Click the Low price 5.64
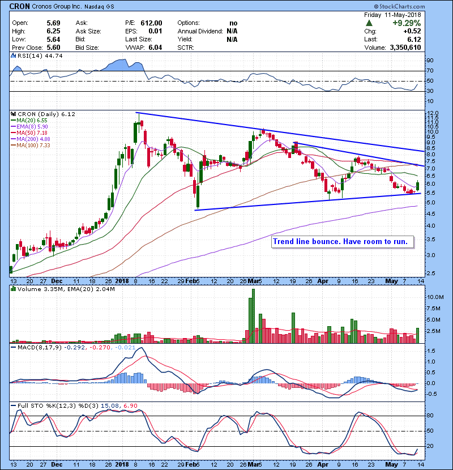 point(53,39)
